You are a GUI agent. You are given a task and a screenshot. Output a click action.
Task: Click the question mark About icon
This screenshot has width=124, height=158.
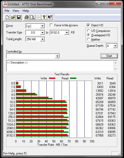[x=44, y=17]
